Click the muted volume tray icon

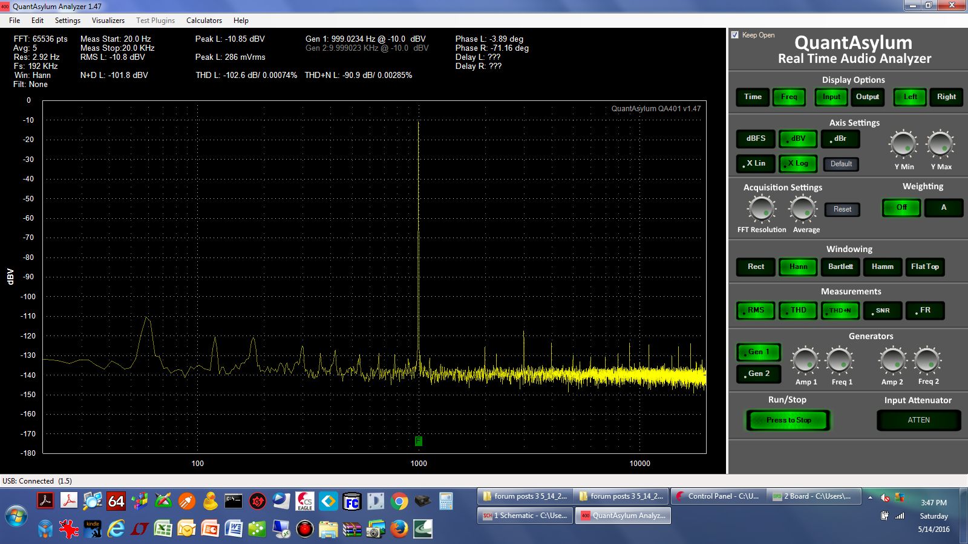coord(885,497)
